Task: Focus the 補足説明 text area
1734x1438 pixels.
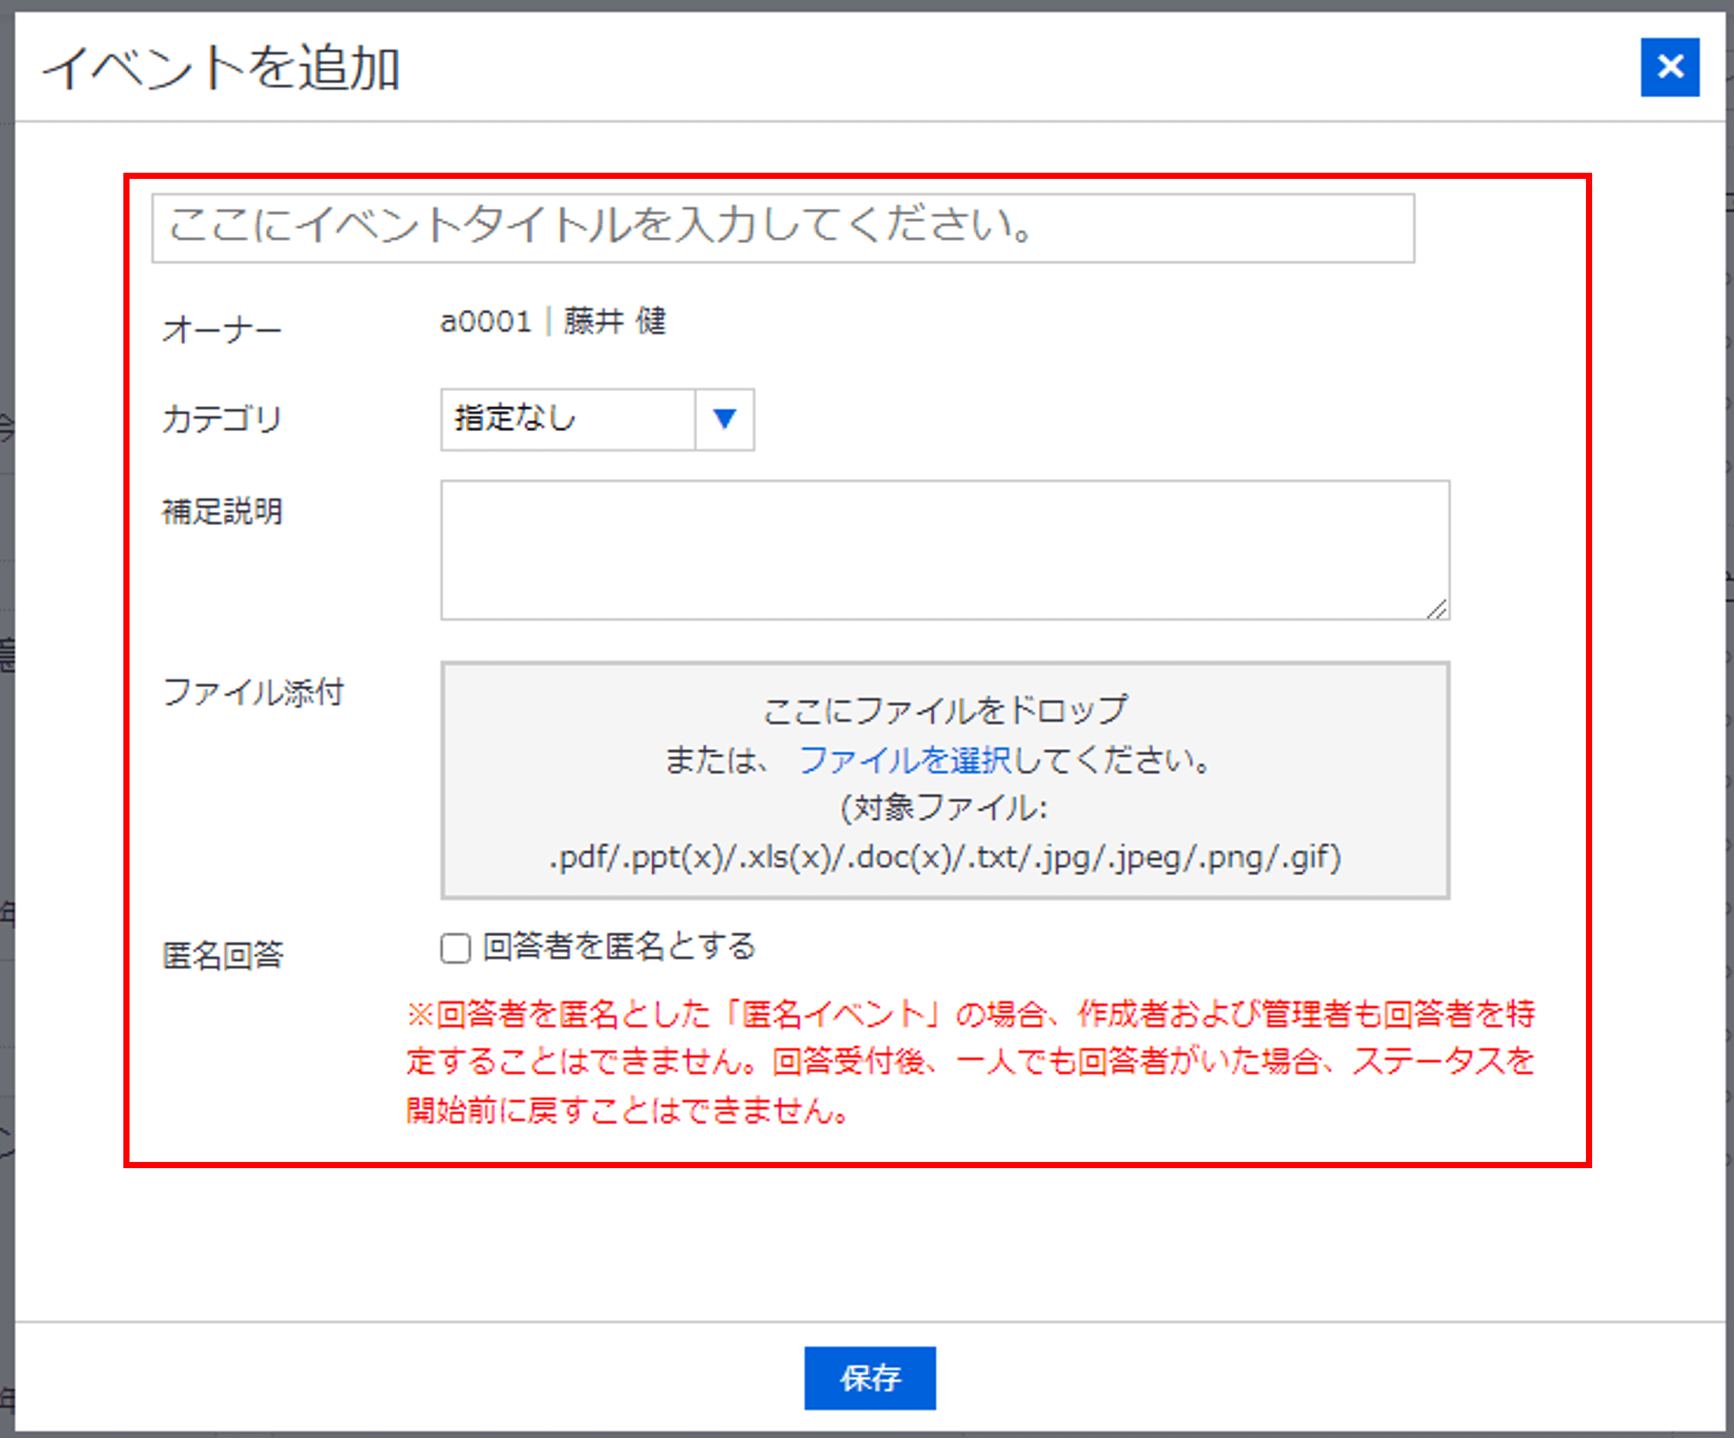Action: point(944,549)
